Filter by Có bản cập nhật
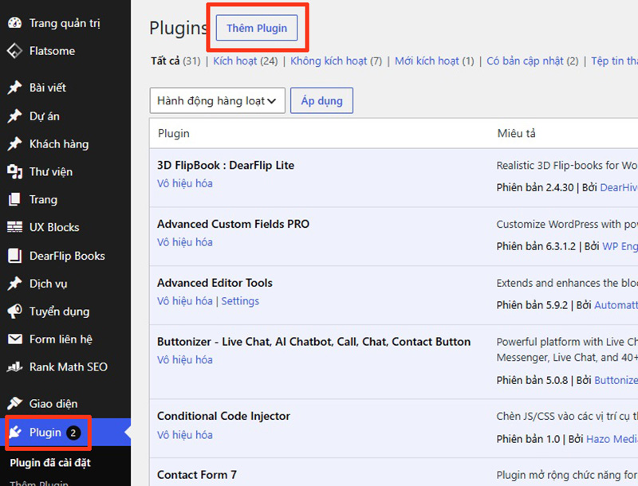Image resolution: width=638 pixels, height=486 pixels. pyautogui.click(x=533, y=61)
